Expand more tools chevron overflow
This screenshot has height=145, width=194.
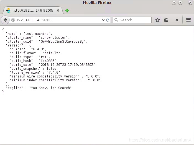tap(177, 20)
